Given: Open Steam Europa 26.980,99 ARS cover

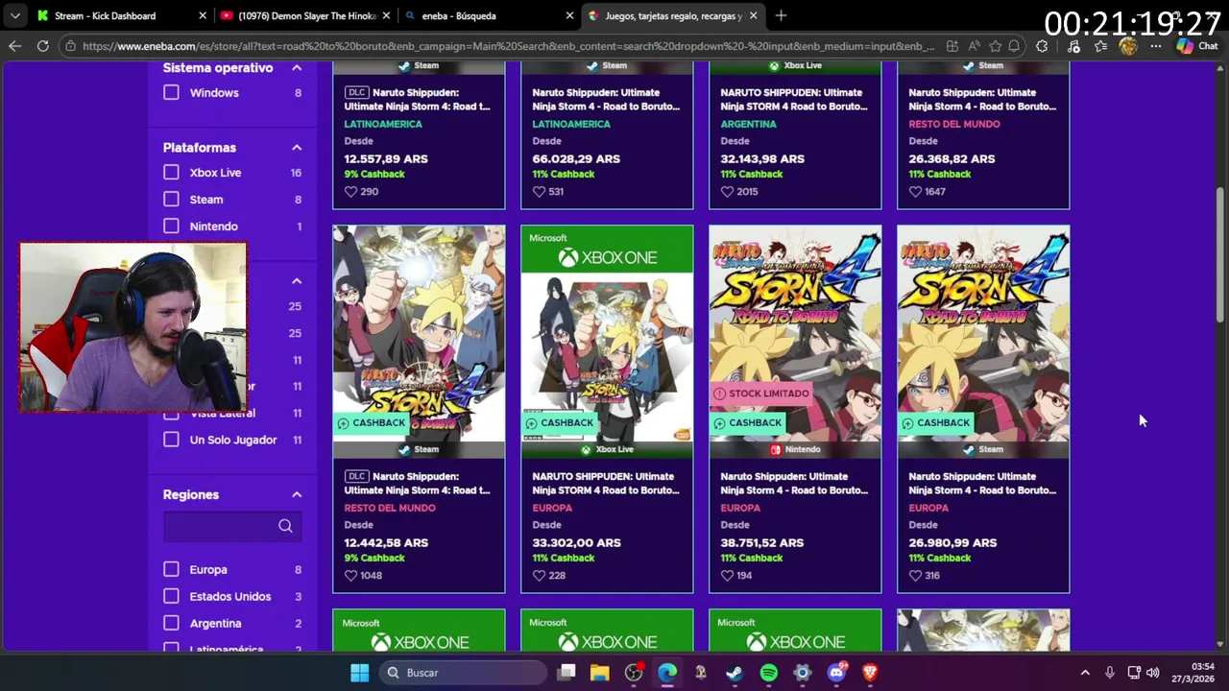Looking at the screenshot, I should (983, 333).
